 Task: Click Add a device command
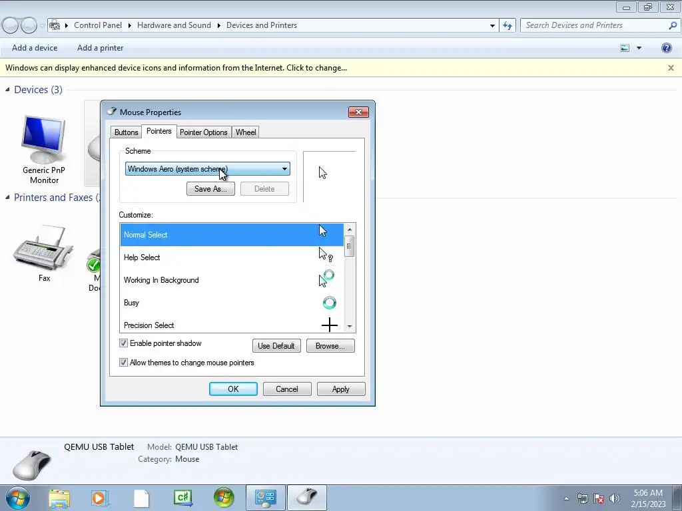[x=35, y=48]
